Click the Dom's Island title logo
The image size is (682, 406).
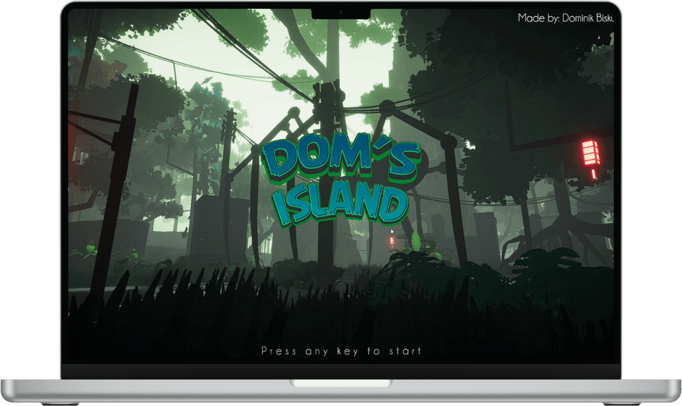(x=341, y=180)
